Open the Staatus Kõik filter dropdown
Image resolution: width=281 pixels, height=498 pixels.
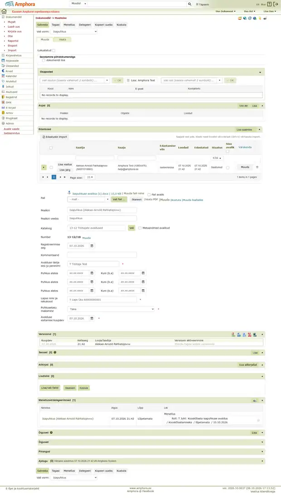(217, 158)
